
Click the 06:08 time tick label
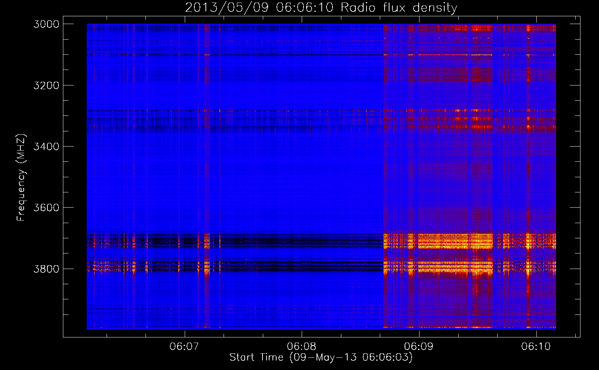click(302, 346)
